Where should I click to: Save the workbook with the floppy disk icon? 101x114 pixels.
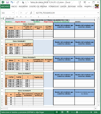(7, 2)
